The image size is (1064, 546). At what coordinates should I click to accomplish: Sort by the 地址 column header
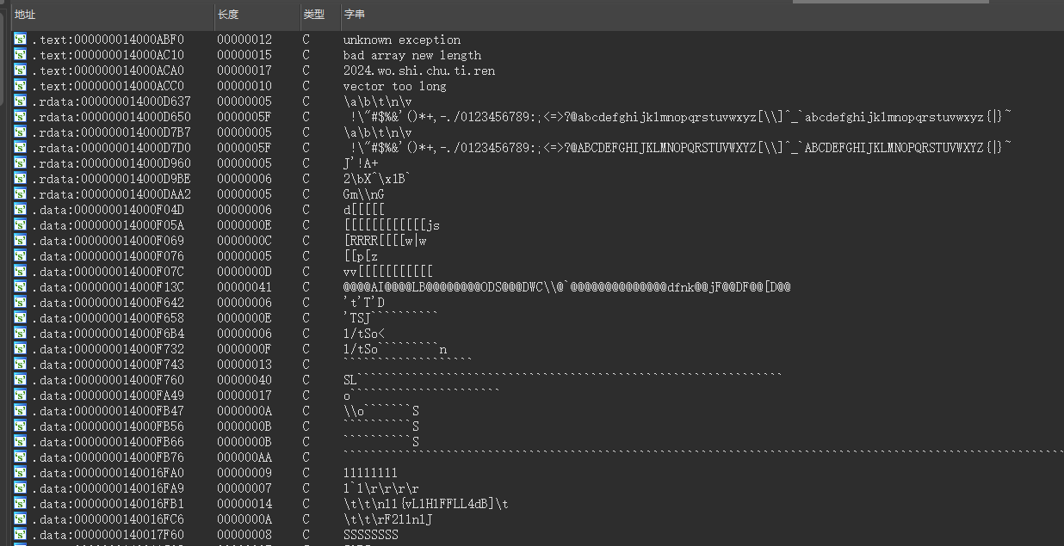point(26,15)
